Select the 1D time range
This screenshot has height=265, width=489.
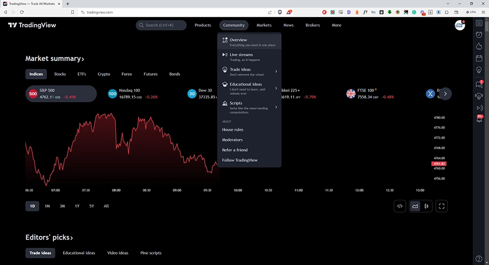[x=32, y=206]
